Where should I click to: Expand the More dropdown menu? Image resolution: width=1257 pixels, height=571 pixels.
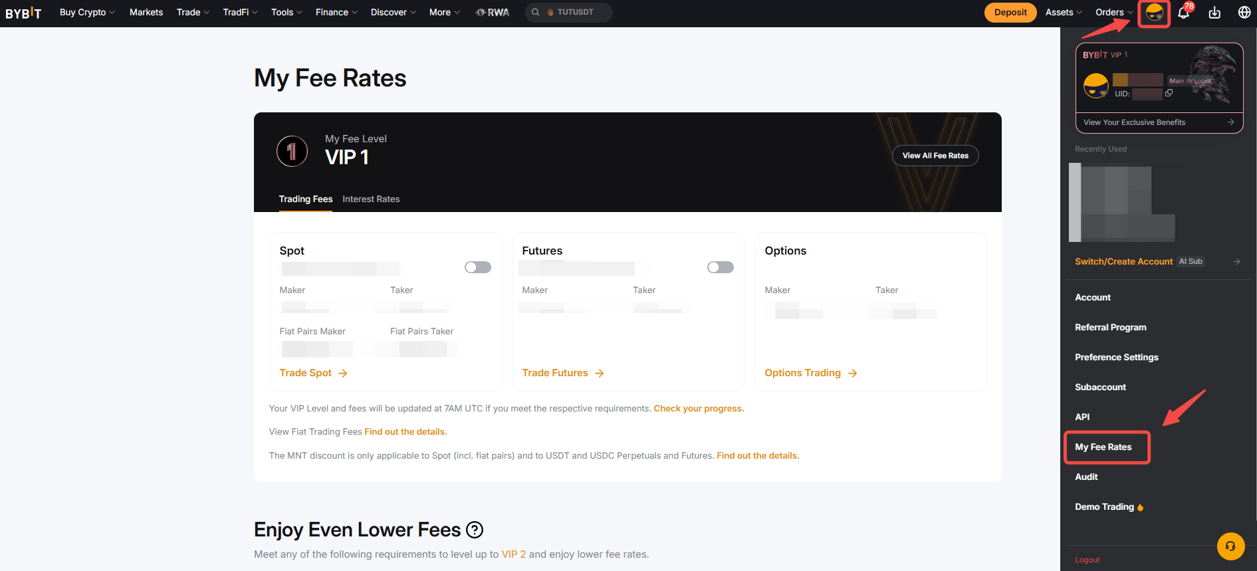pyautogui.click(x=445, y=12)
